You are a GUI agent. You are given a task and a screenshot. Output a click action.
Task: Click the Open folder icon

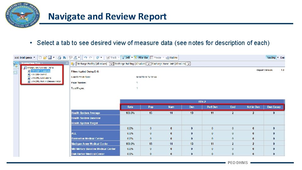tap(45, 57)
